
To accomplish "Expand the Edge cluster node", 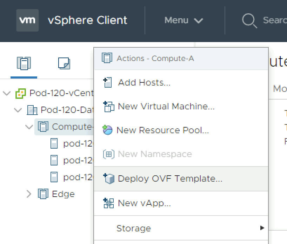I will point(29,194).
